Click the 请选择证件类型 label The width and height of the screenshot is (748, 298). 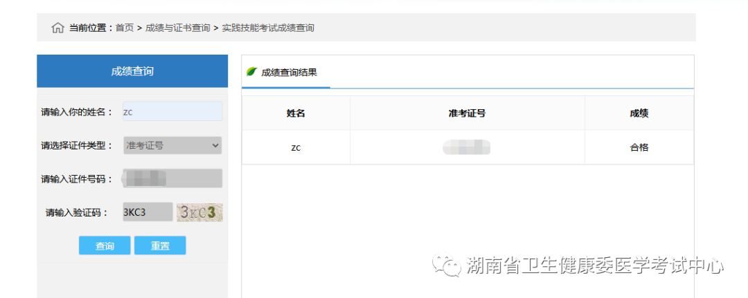[x=77, y=146]
